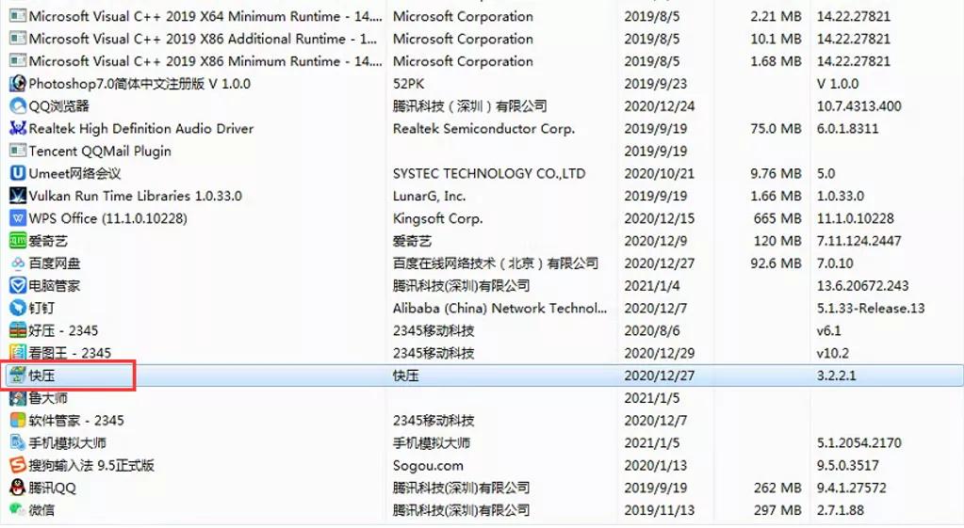This screenshot has width=964, height=528.
Task: Click install date 2021/1/4
Action: pyautogui.click(x=652, y=285)
